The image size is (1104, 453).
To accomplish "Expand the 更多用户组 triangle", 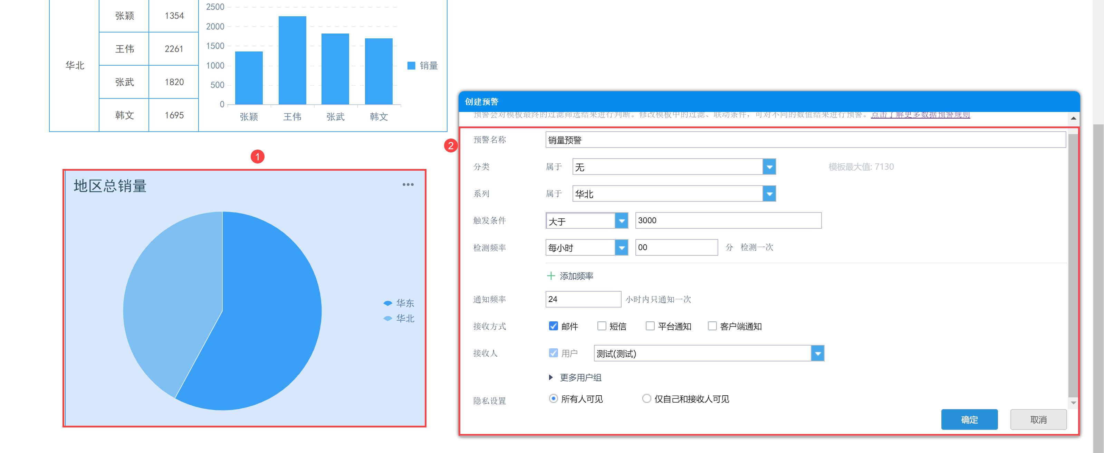I will (x=551, y=377).
